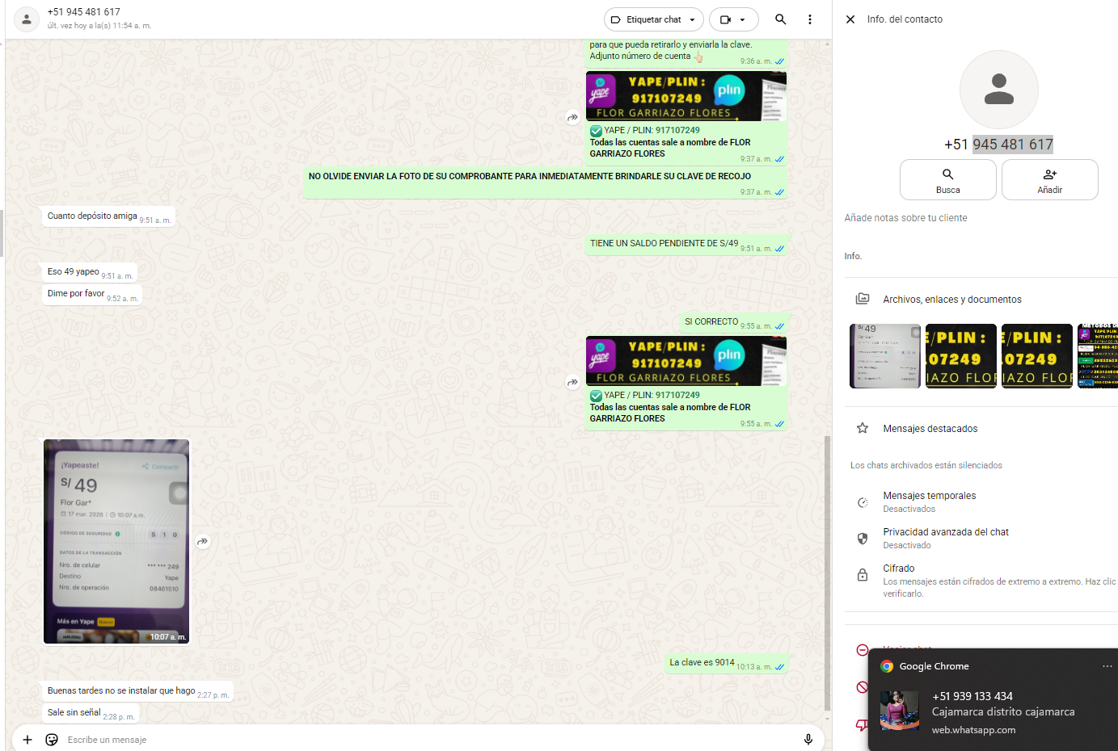Screen dimensions: 1118x751
Task: Forward the S/49 Yape receipt image
Action: [203, 542]
